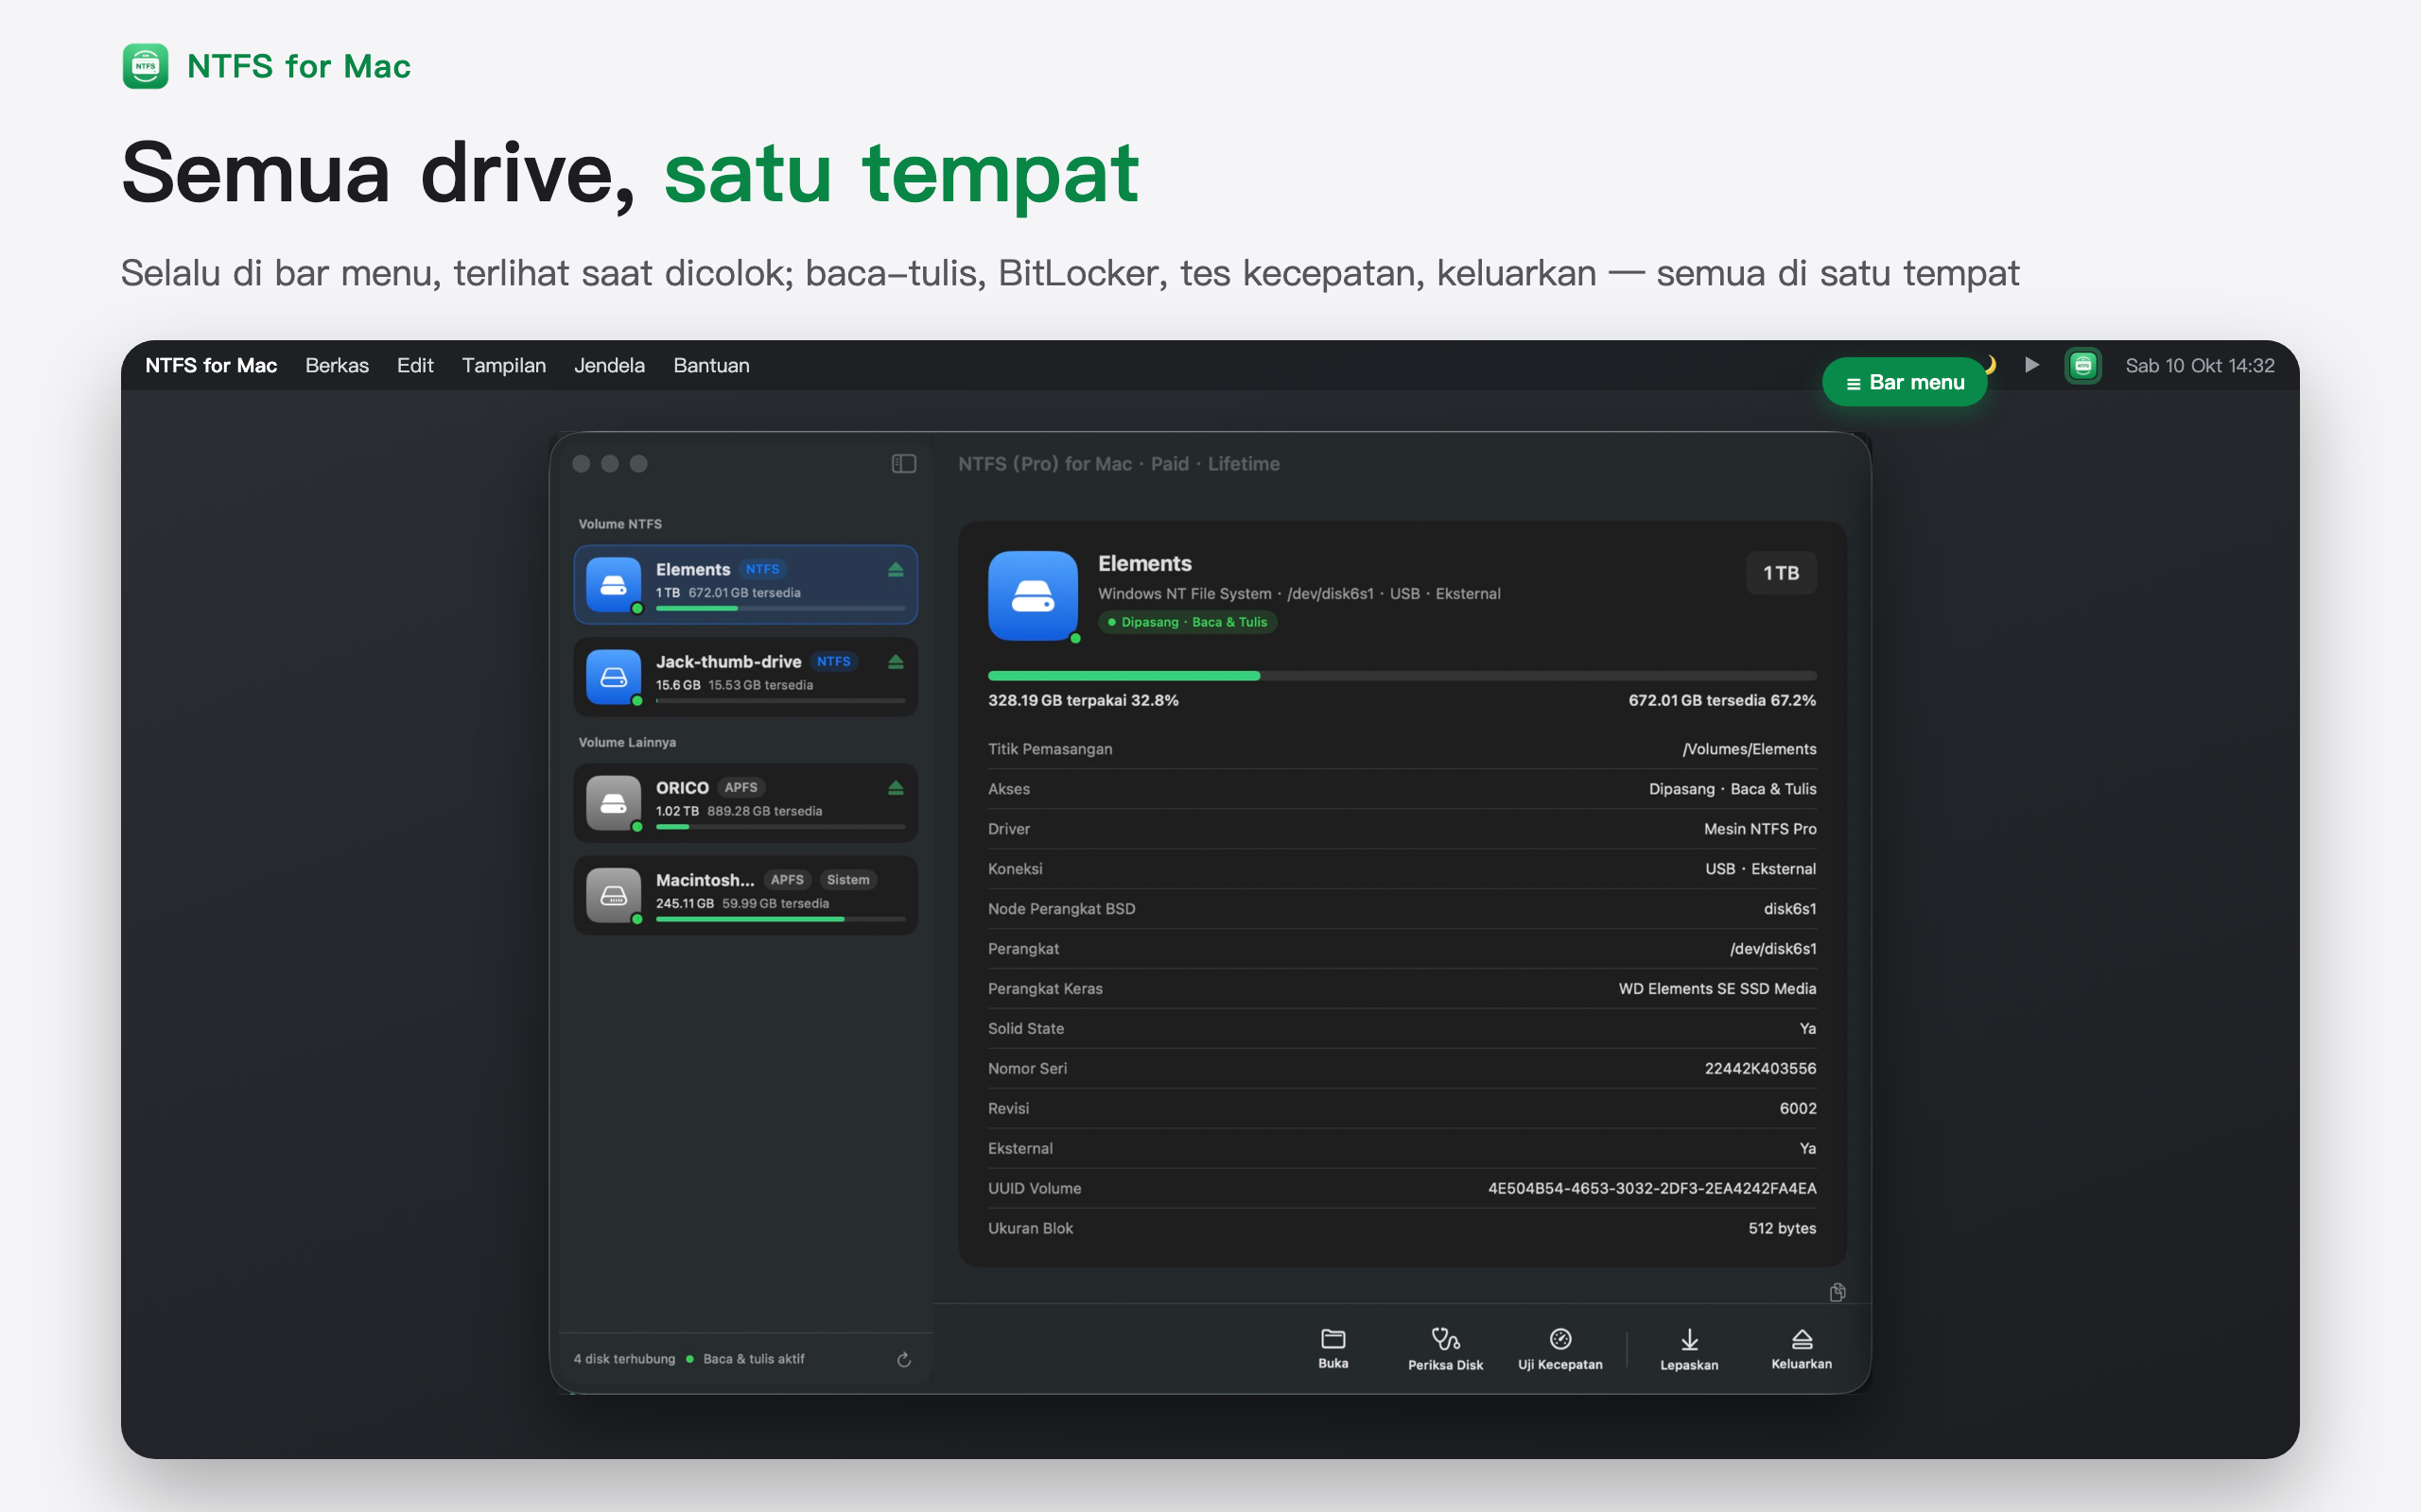Toggle the sidebar panel icon
This screenshot has height=1512, width=2421.
(x=903, y=464)
